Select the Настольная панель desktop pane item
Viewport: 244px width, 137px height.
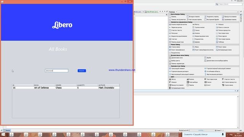[x=194, y=19]
